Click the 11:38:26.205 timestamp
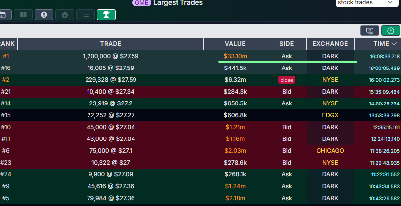Viewport: 401px width, 206px height. (385, 151)
